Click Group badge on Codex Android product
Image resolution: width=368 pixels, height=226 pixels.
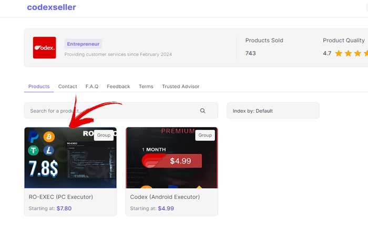tap(205, 135)
